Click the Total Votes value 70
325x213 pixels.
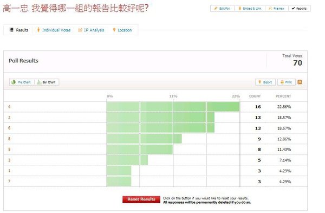pyautogui.click(x=297, y=63)
